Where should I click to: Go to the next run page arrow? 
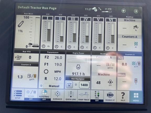tap(136, 11)
